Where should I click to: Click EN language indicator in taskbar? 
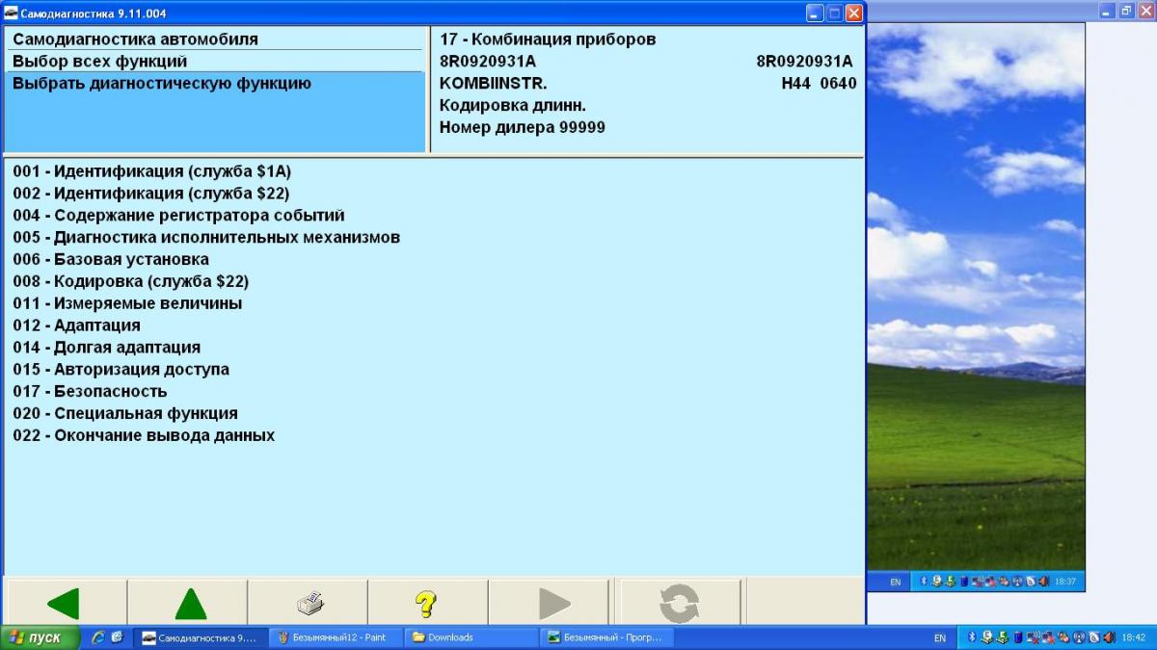click(x=940, y=637)
